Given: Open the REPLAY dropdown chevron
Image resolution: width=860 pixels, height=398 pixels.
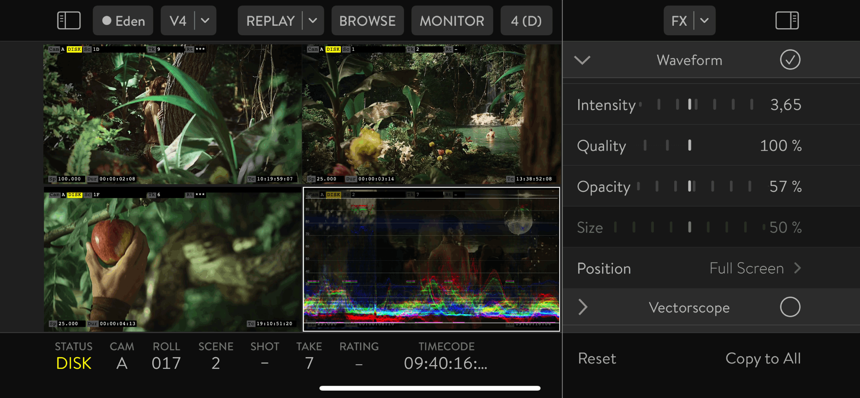Looking at the screenshot, I should pos(313,20).
